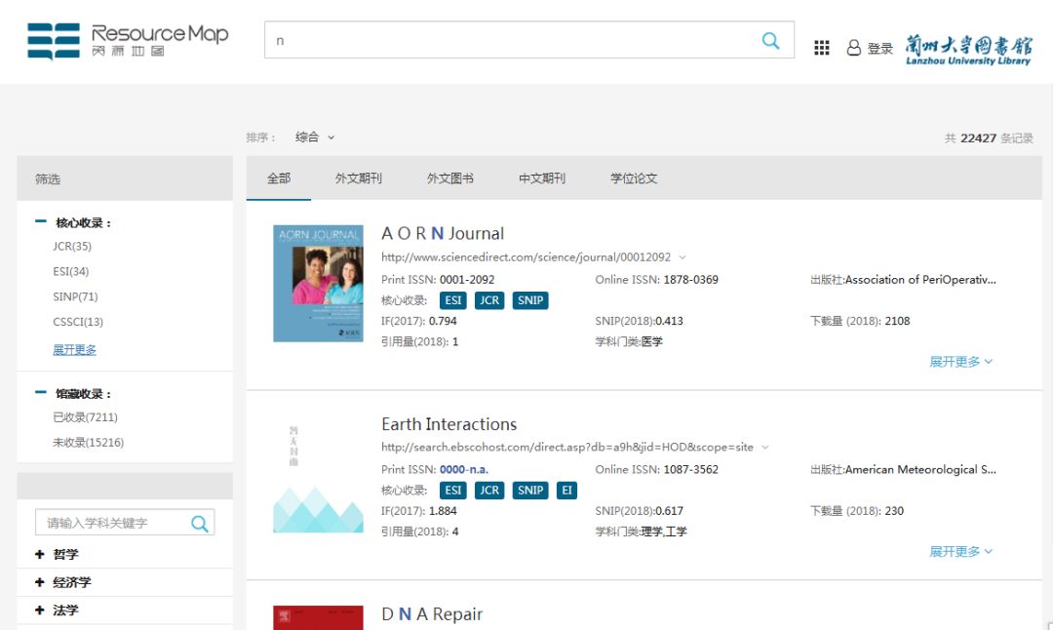Click the Resource Map logo
Screen dimensions: 1053x630
click(x=128, y=41)
